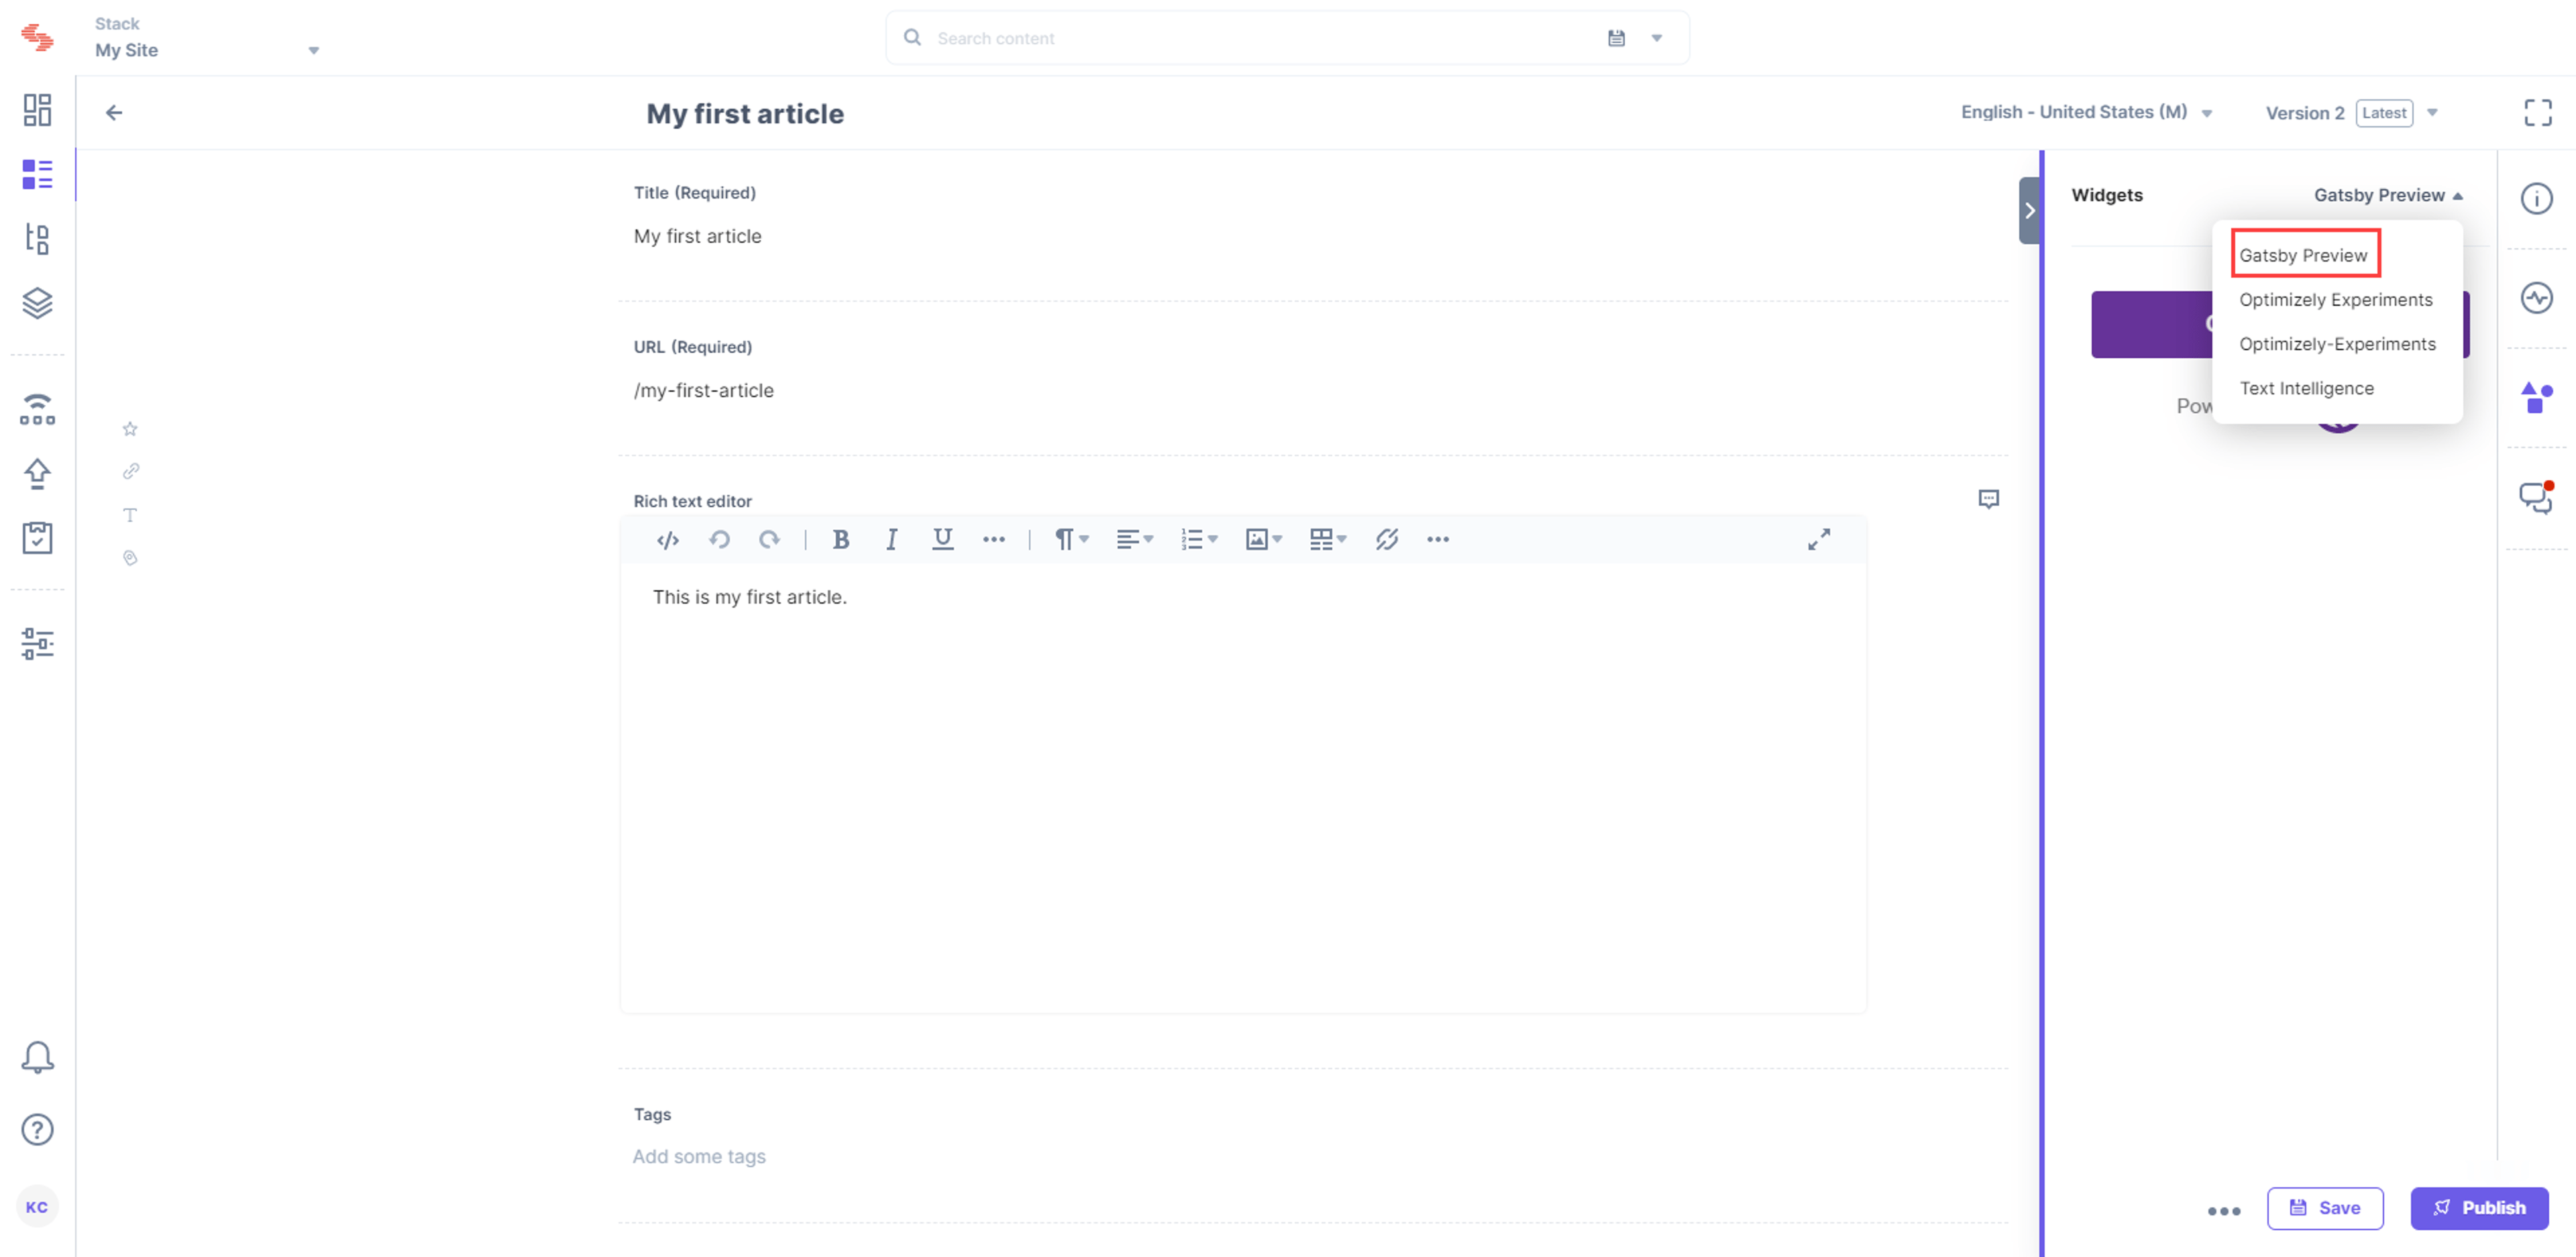This screenshot has height=1257, width=2576.
Task: Open the Entries list icon in sidebar
Action: [x=37, y=174]
